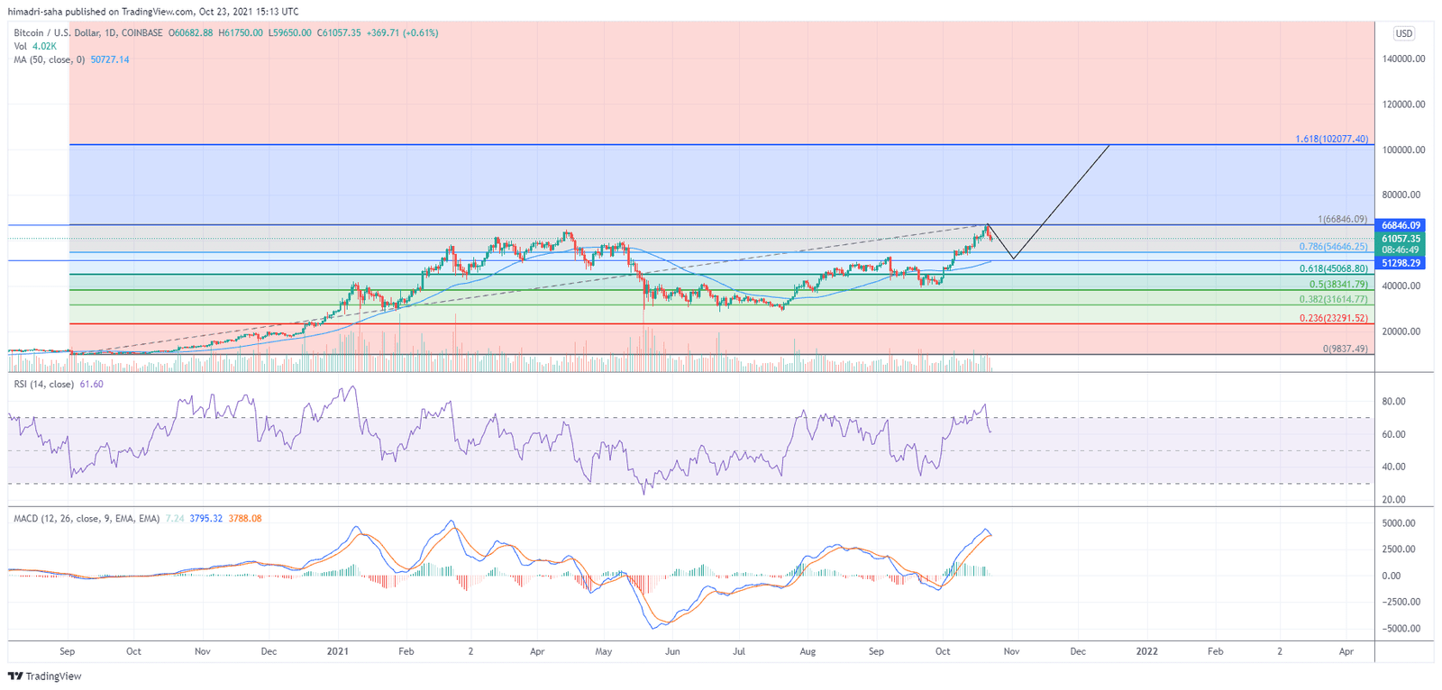Click the 0.382(31614.77) Fibonacci label

tap(1333, 299)
